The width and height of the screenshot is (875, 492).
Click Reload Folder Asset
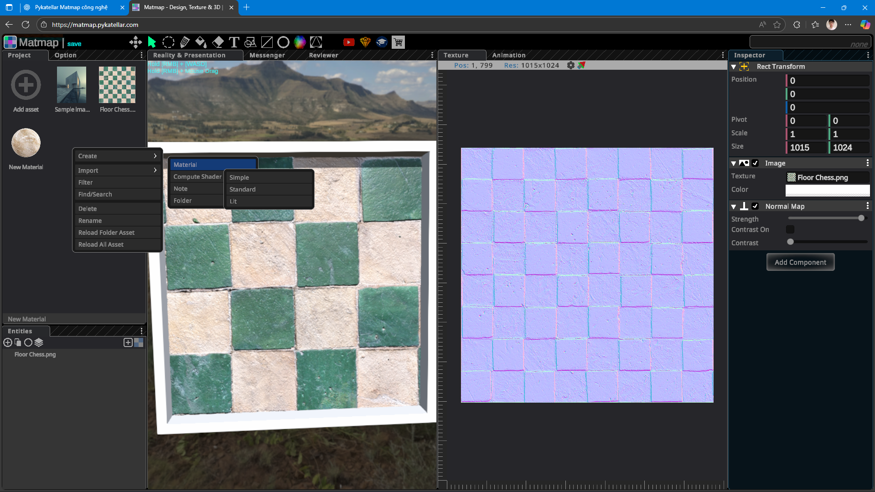coord(118,233)
